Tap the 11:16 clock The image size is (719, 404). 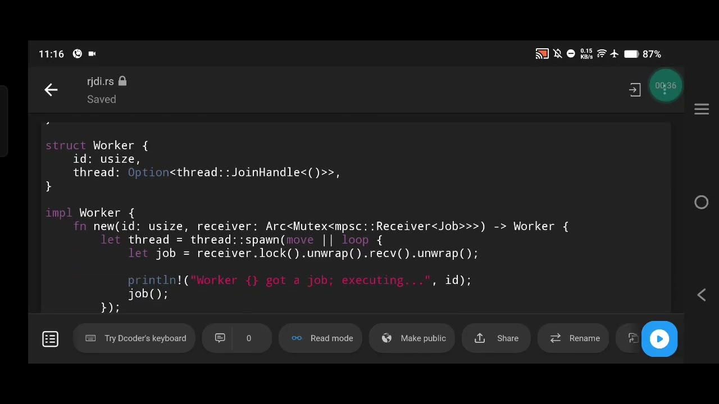coord(51,54)
